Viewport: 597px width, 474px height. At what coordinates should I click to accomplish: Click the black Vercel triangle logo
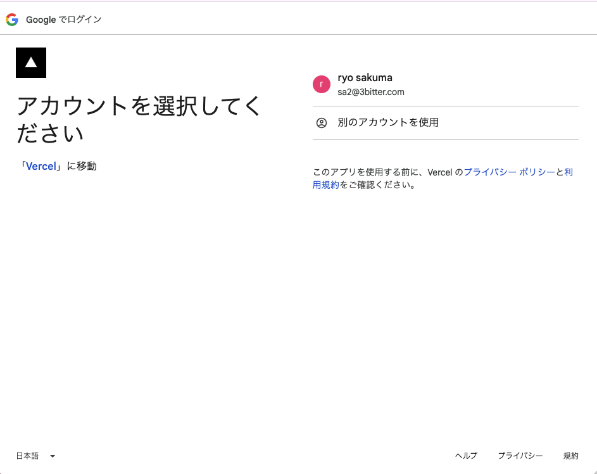(30, 62)
